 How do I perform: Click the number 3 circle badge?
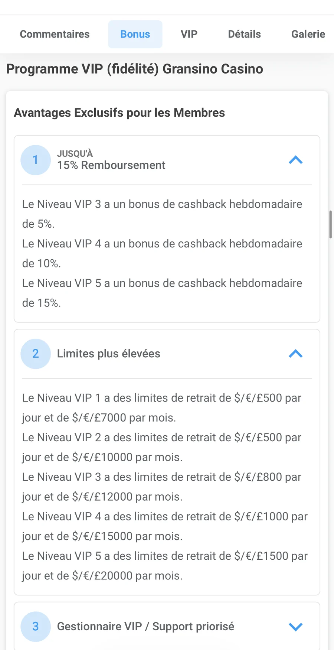pos(36,627)
